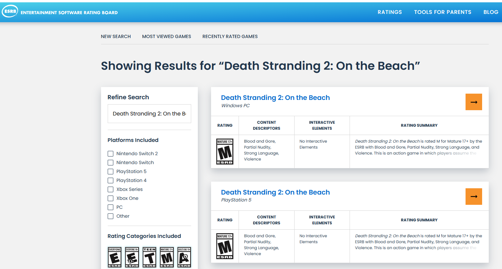
Task: Click the 'PlayStation 5' platform label under the title
Action: pos(236,200)
